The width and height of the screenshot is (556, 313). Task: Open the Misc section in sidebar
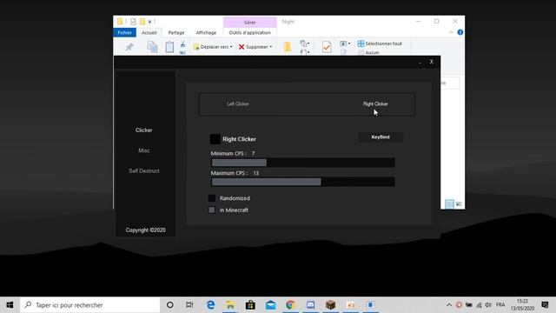(x=143, y=150)
